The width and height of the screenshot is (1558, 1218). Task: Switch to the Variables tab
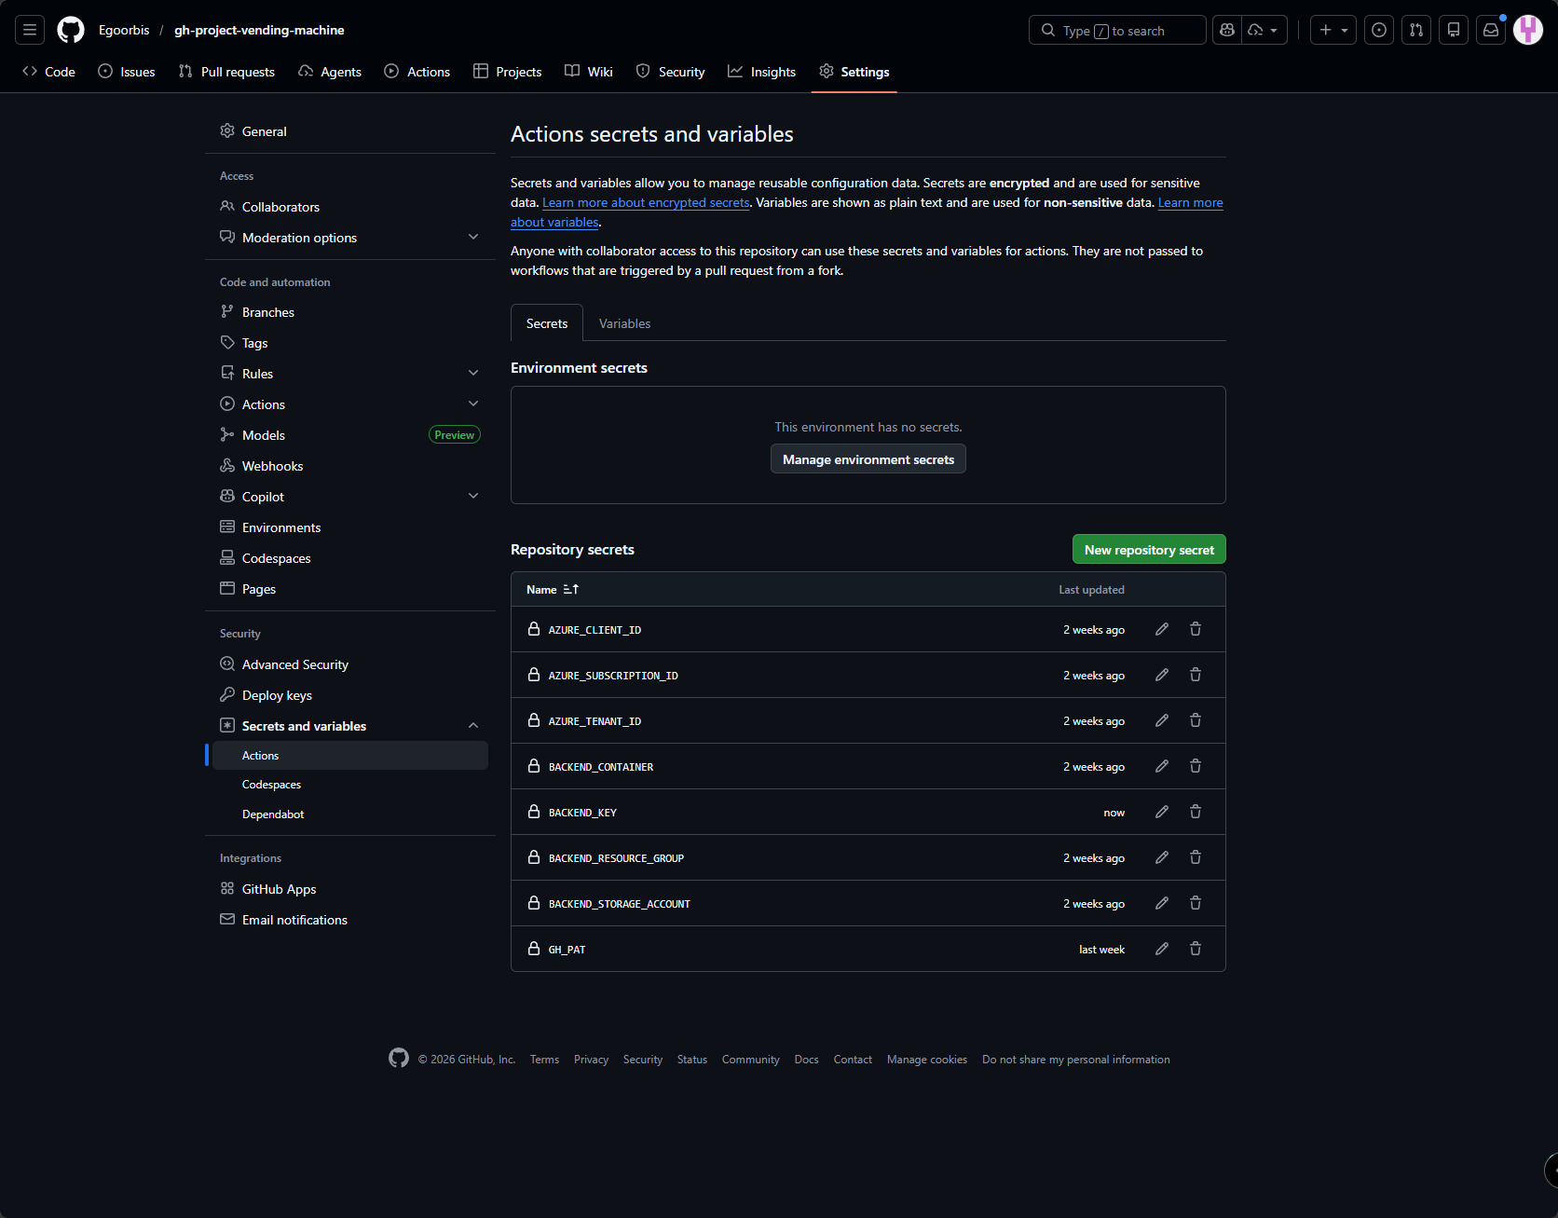click(624, 323)
